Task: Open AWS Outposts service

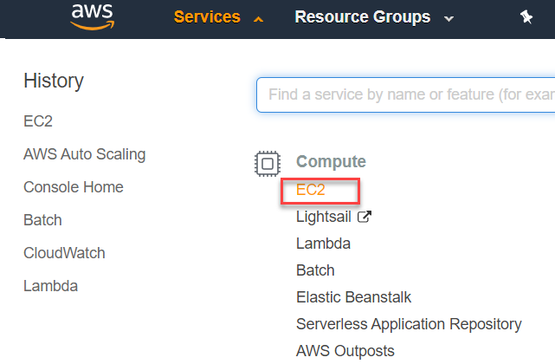Action: (345, 351)
